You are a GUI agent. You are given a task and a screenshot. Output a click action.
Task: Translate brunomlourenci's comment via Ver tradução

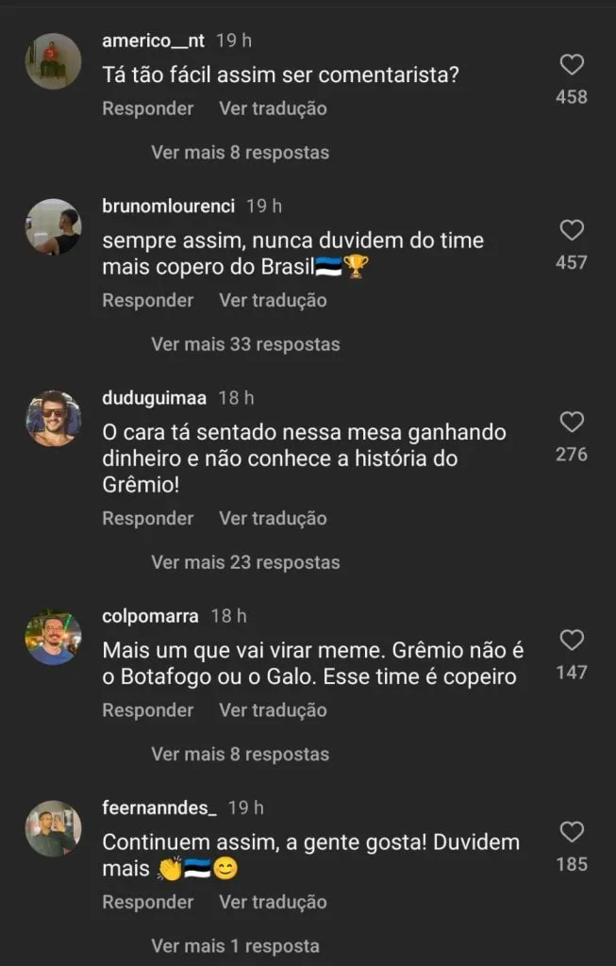pos(271,300)
